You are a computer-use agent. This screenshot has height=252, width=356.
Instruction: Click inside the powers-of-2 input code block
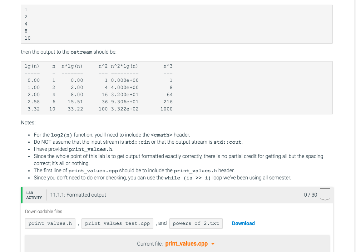point(177,24)
